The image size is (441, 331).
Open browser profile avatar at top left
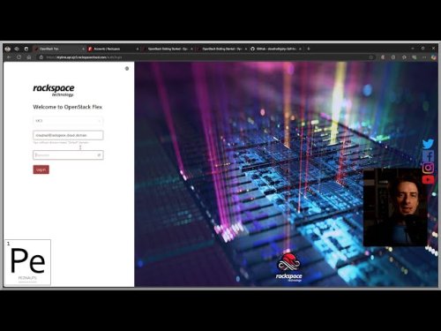[x=8, y=49]
